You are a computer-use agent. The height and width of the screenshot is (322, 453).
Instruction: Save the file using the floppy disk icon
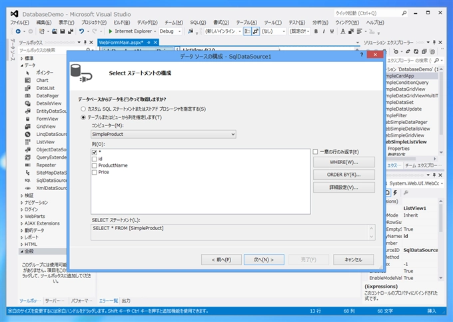(x=63, y=31)
